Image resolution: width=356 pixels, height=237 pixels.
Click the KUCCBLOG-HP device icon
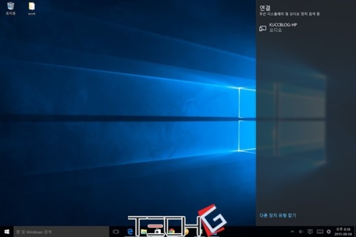click(x=262, y=28)
